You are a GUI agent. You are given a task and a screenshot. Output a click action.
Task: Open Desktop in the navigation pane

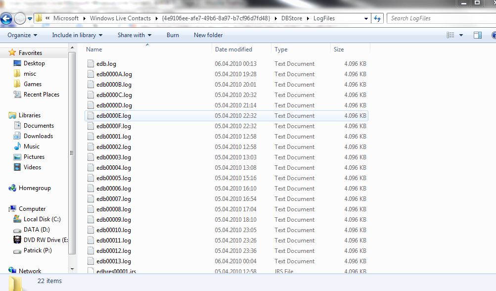34,63
